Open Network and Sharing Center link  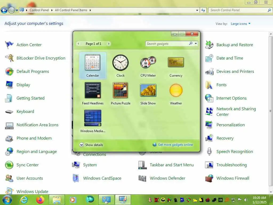[236, 112]
